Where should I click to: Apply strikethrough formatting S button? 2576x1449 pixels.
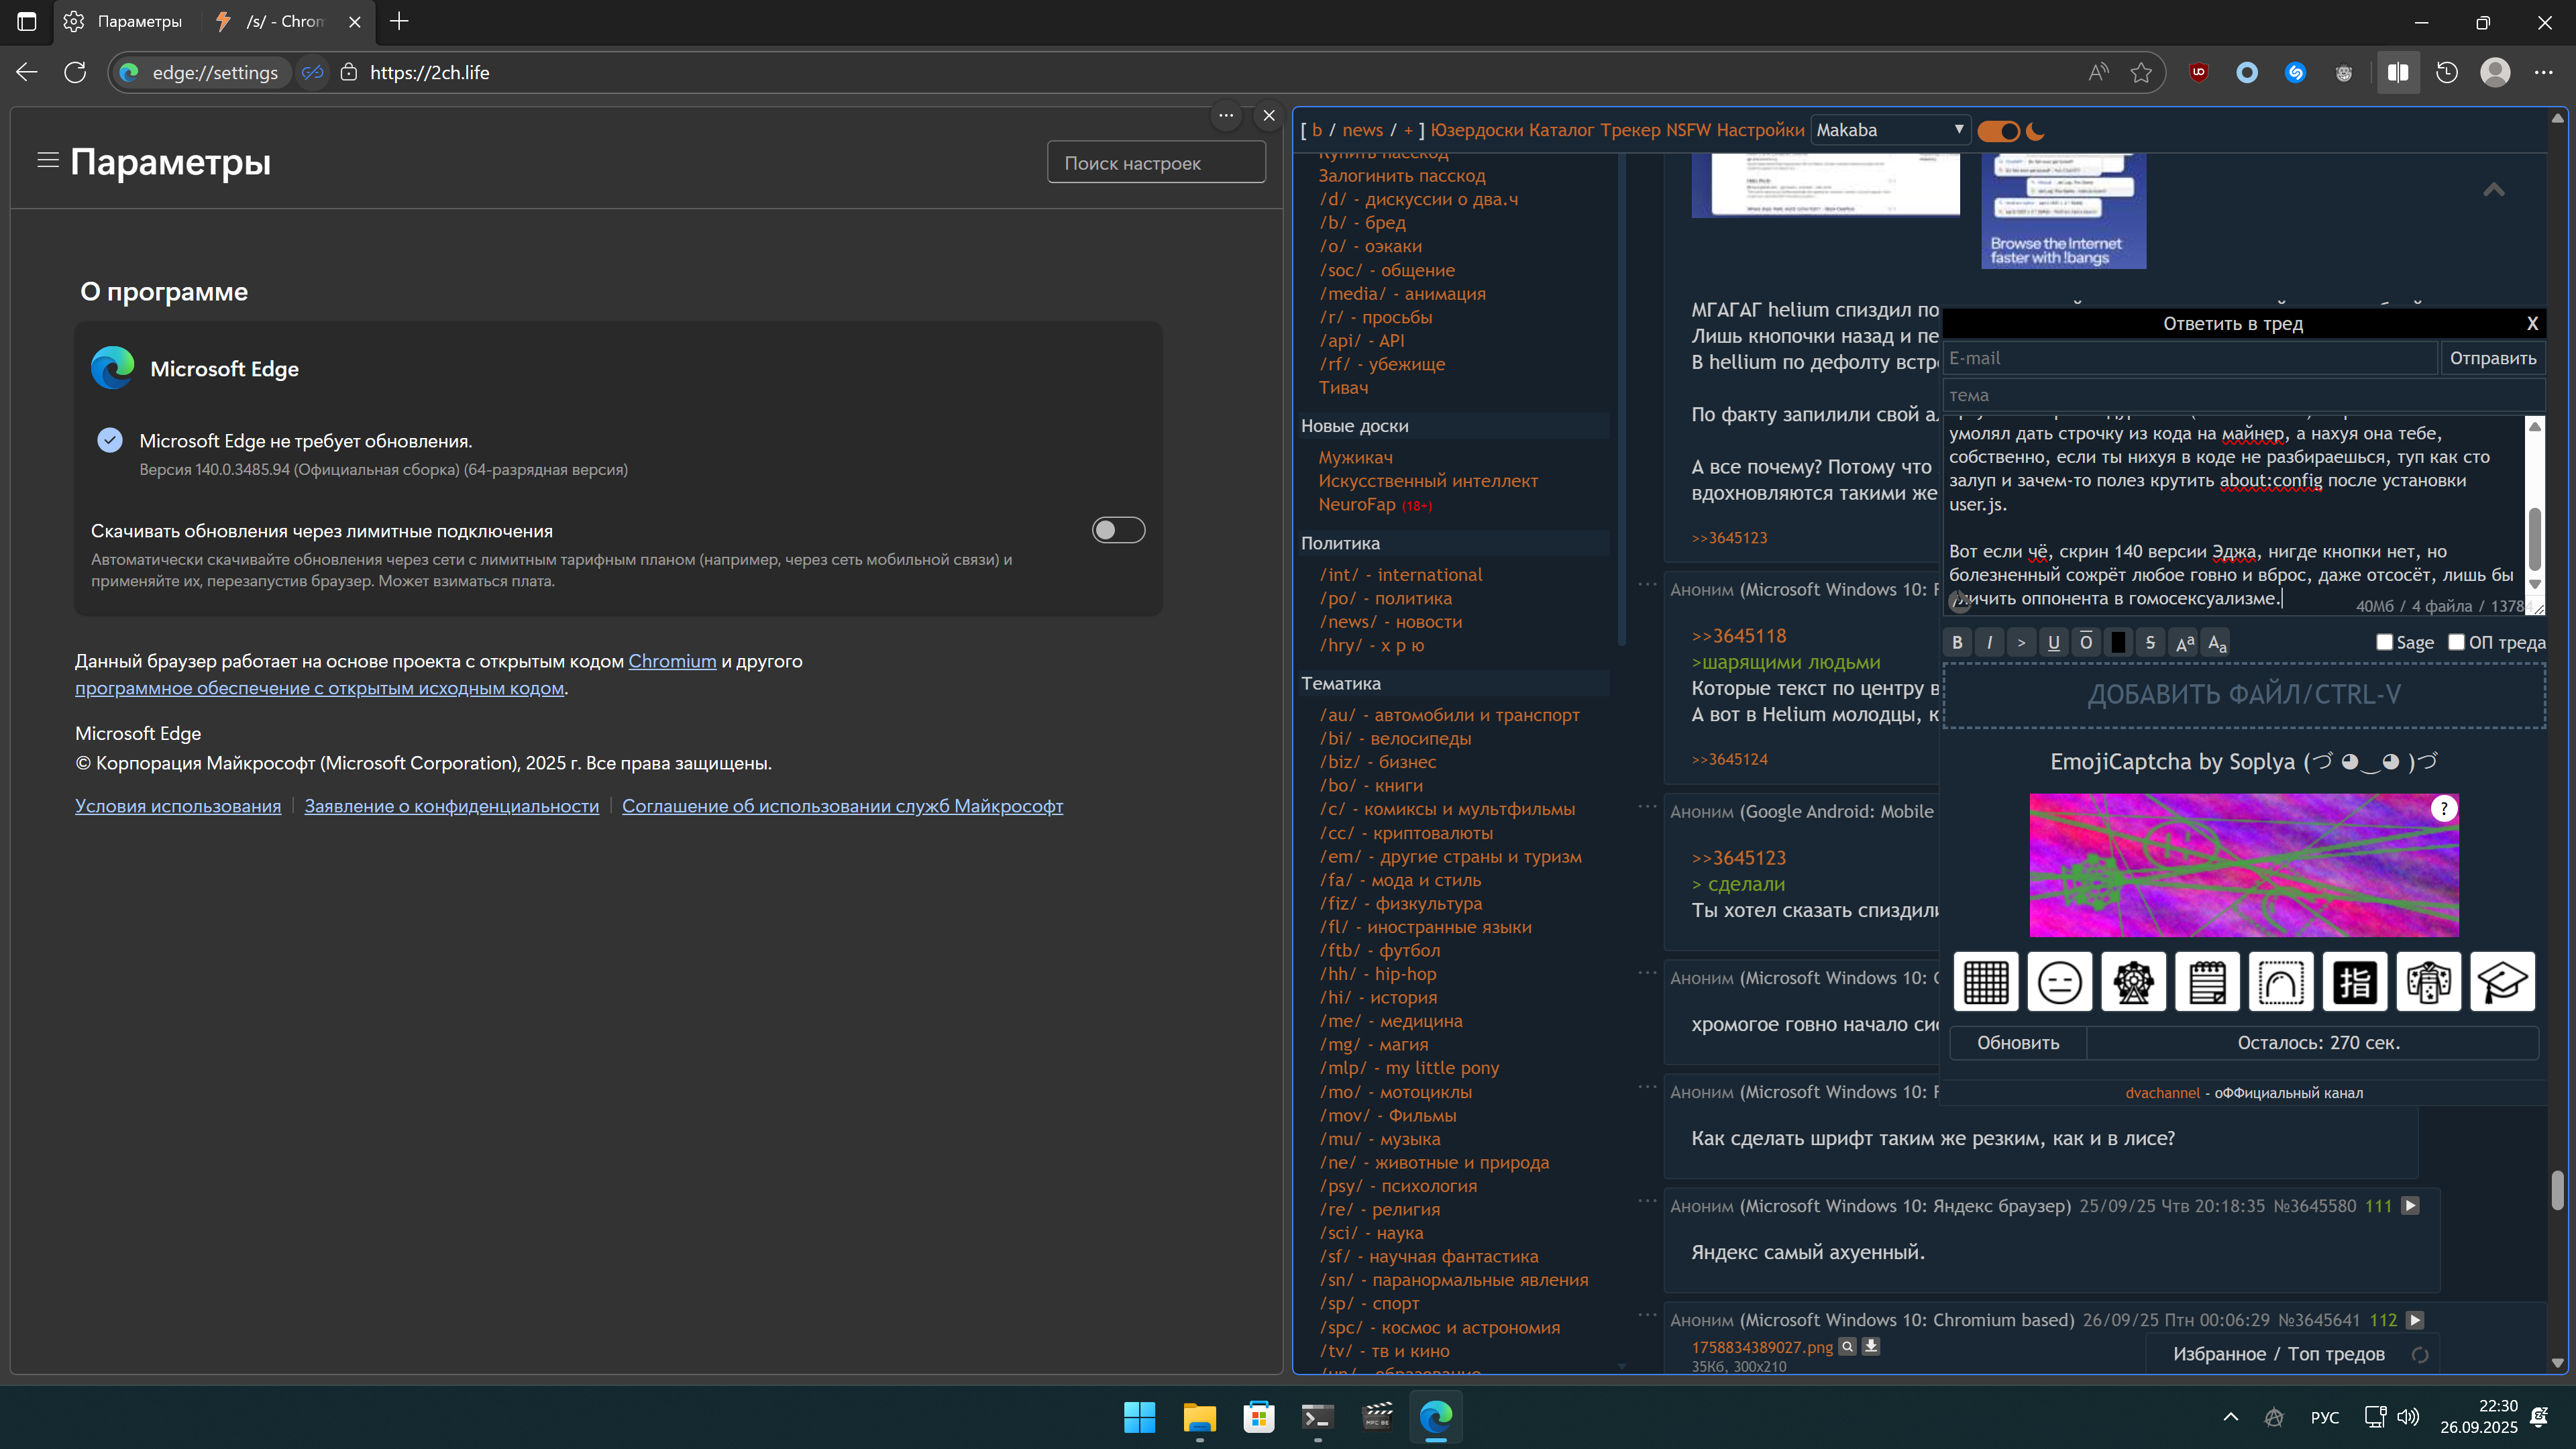click(2150, 642)
